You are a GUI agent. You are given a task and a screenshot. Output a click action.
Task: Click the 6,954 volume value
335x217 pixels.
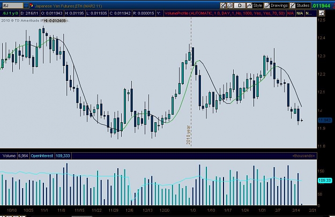pos(23,156)
